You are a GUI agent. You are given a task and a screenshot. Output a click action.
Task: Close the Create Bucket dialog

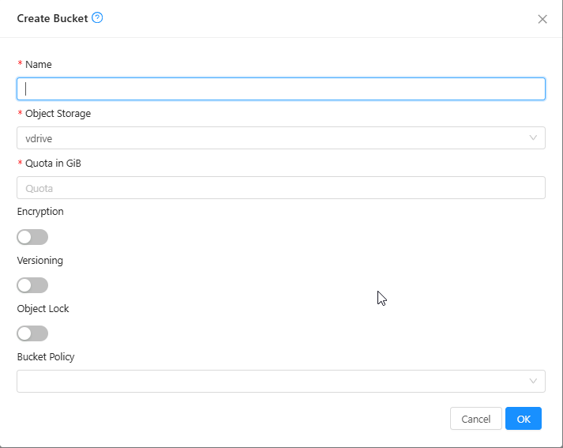[x=542, y=19]
